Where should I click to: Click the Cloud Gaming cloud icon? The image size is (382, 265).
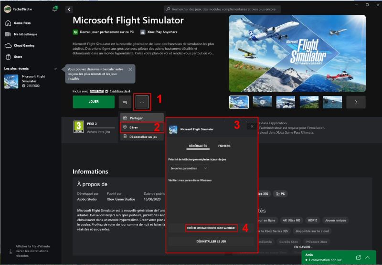coord(8,45)
